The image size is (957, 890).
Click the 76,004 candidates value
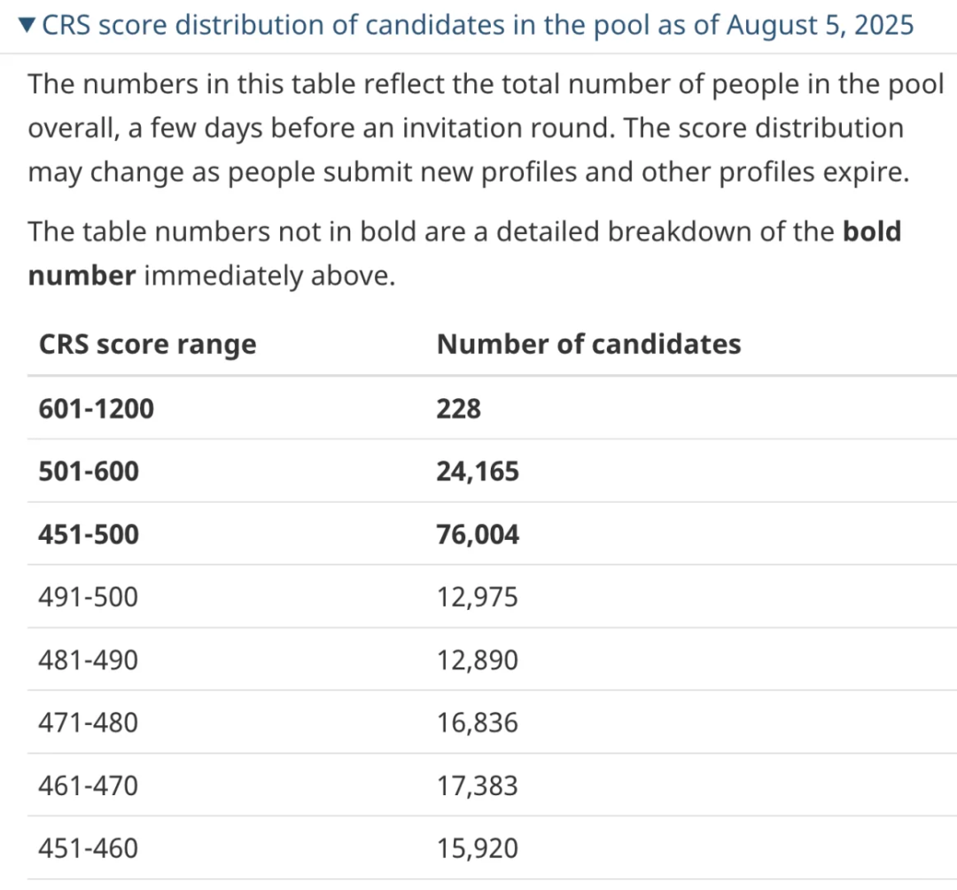478,535
